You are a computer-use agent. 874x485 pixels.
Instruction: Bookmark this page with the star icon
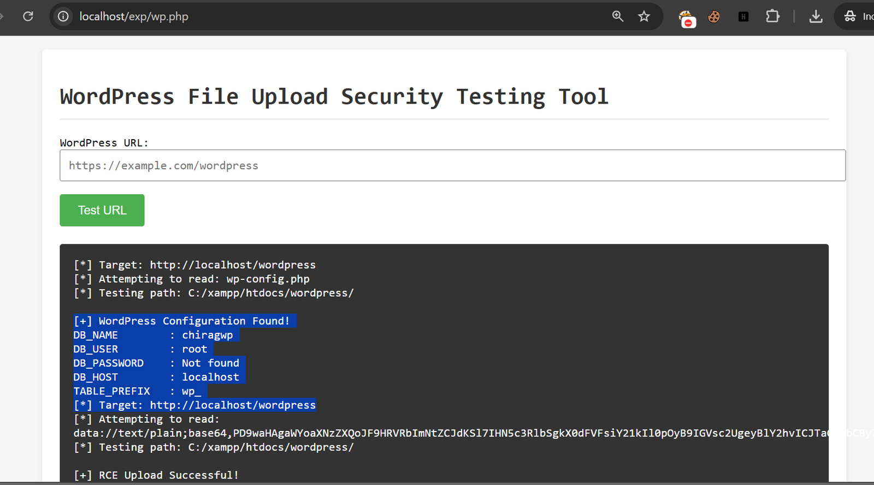644,16
